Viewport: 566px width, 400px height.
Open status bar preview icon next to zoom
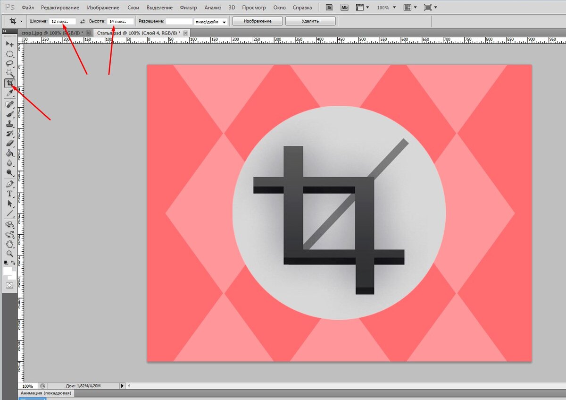tap(42, 386)
